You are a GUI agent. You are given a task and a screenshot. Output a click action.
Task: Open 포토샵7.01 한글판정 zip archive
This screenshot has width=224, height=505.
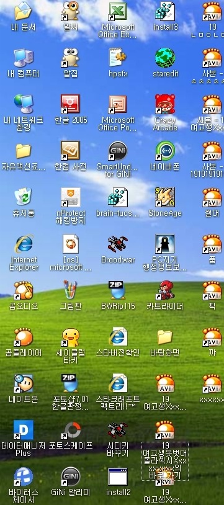click(70, 383)
